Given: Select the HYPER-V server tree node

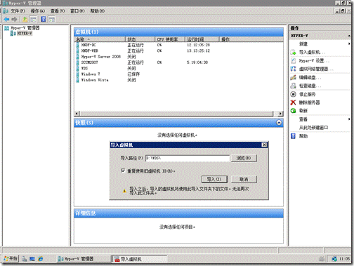Looking at the screenshot, I should (x=25, y=34).
